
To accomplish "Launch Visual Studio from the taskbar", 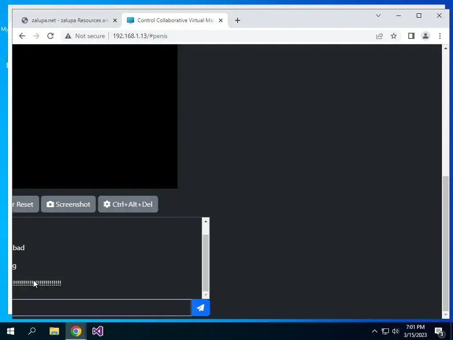I will [98, 331].
